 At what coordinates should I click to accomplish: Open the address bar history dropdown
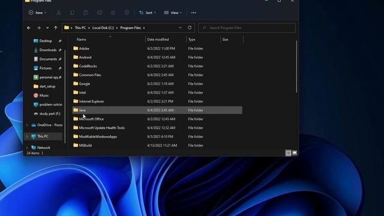[x=180, y=28]
